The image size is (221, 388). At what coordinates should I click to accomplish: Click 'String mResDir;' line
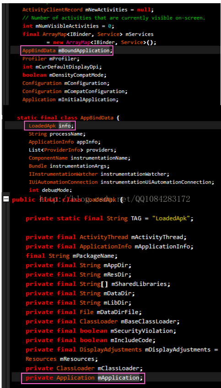[79, 275]
